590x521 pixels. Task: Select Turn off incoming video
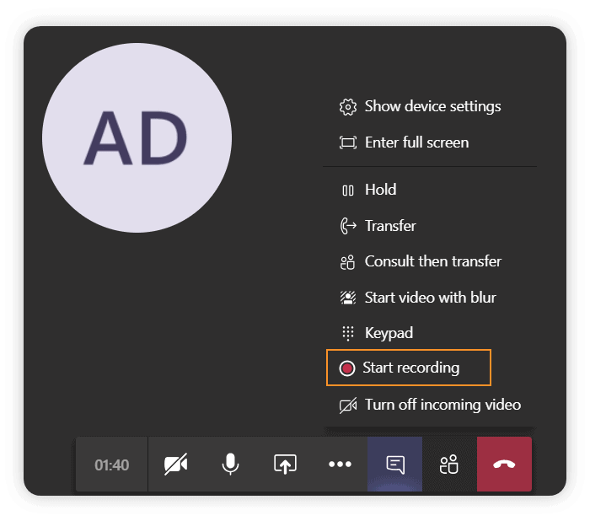(x=430, y=405)
